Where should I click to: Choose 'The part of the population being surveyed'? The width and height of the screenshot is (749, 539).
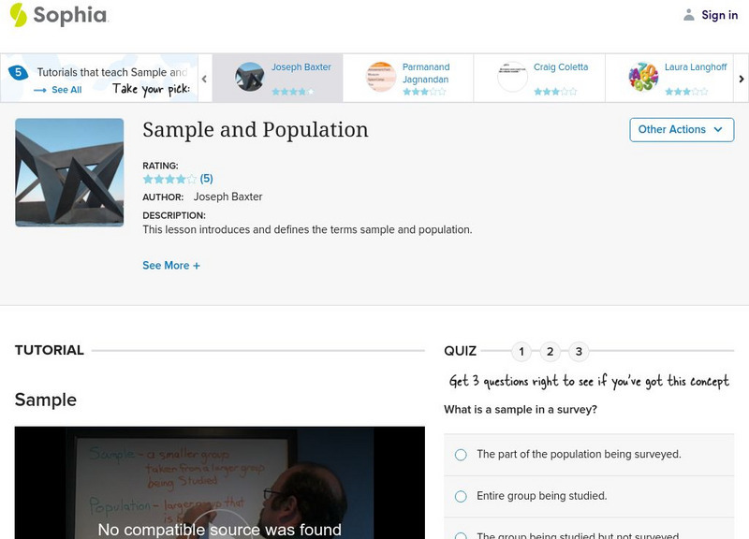tap(461, 455)
